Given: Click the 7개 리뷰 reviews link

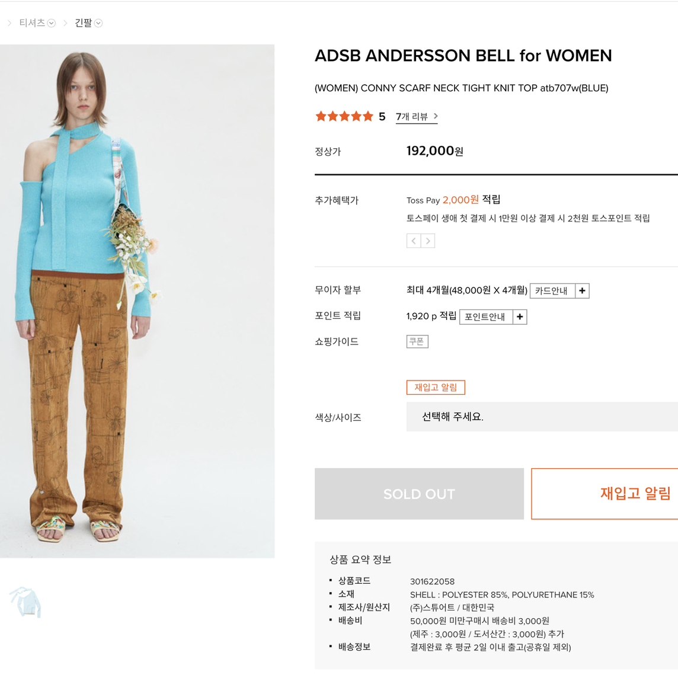Looking at the screenshot, I should pos(412,117).
